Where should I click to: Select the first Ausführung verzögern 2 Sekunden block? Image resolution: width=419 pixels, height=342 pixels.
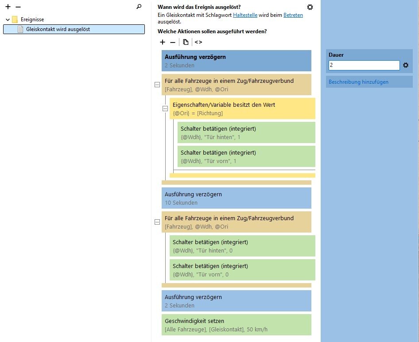[x=237, y=61]
